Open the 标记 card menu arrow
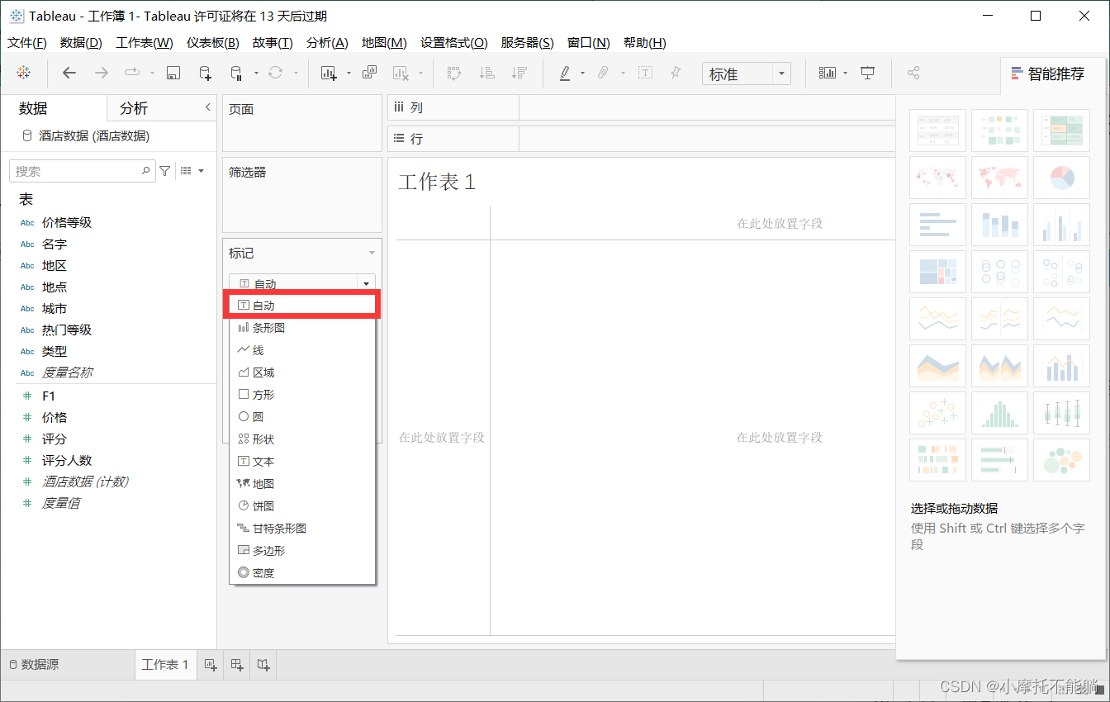This screenshot has height=702, width=1110. (372, 253)
